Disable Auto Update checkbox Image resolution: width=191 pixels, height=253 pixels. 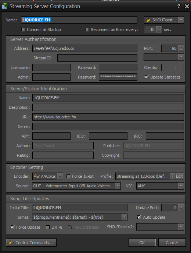click(139, 217)
